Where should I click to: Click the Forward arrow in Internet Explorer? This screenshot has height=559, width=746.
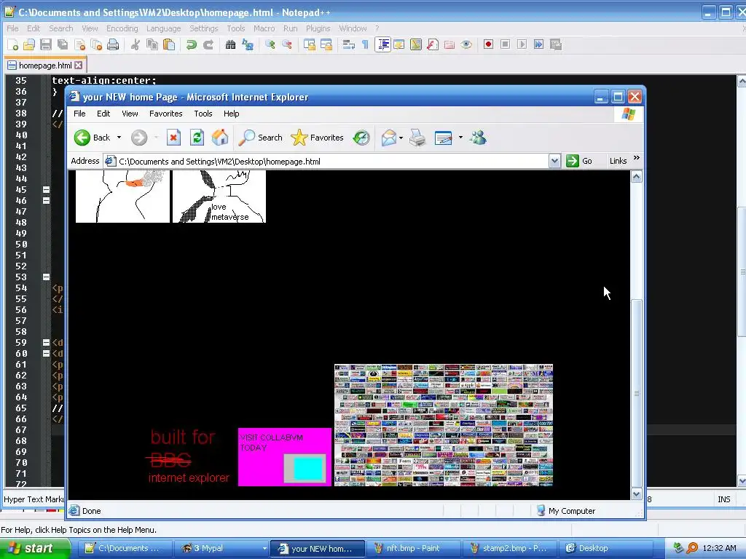[x=139, y=138]
